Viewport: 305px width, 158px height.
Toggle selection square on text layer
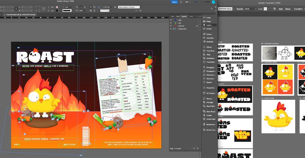(200, 23)
